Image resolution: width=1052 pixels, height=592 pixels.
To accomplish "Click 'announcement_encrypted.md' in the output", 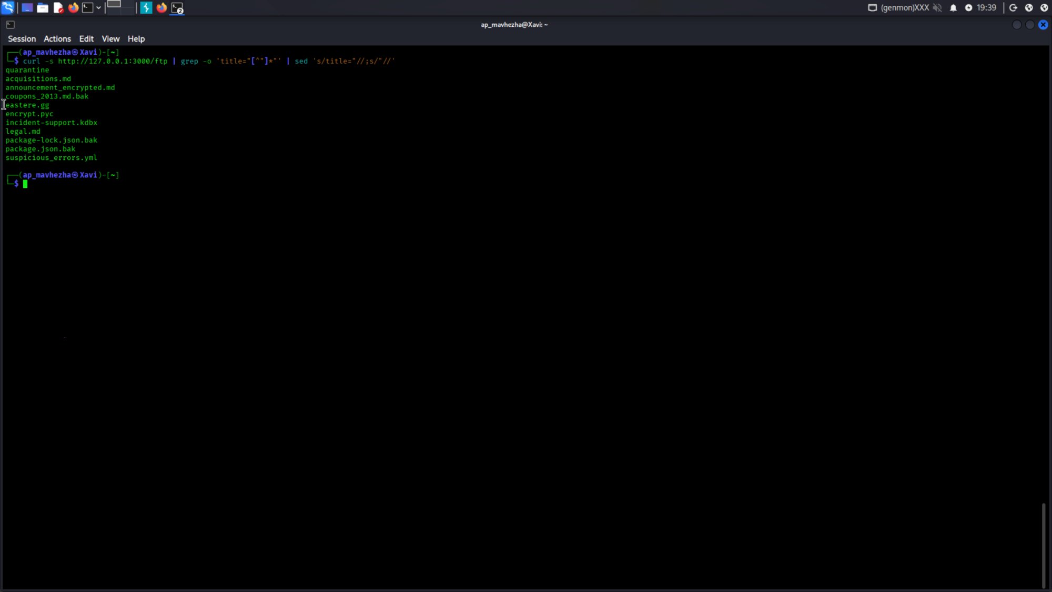I will [60, 88].
